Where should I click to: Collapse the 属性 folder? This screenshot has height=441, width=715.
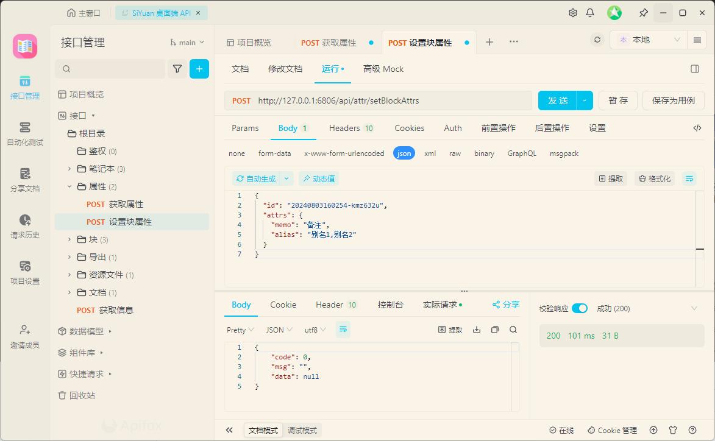pyautogui.click(x=69, y=186)
